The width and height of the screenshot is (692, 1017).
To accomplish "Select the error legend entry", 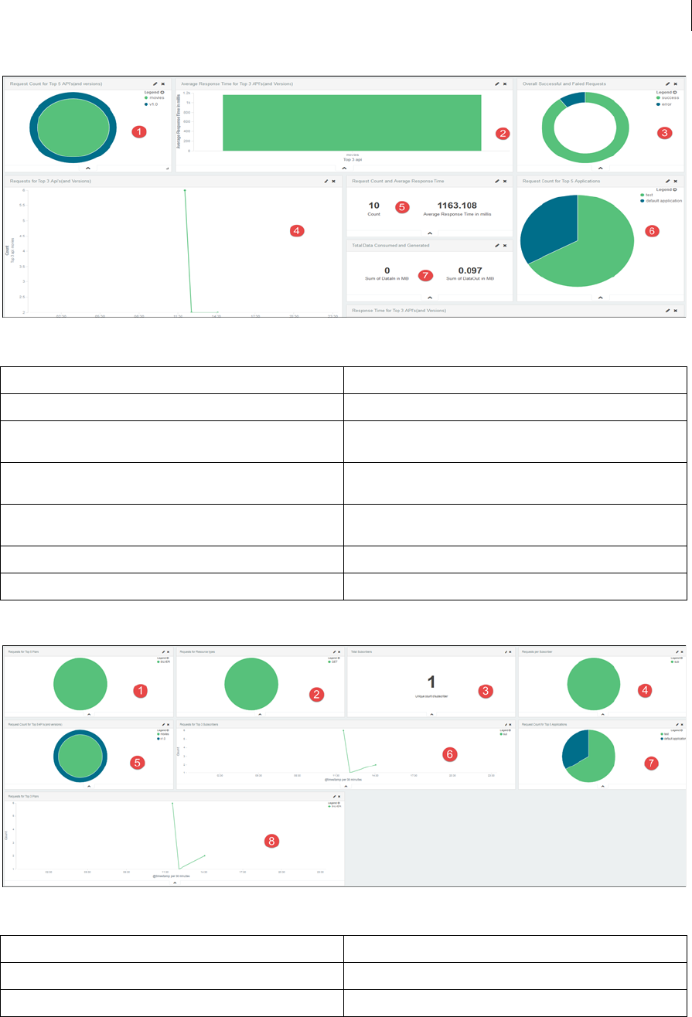I will pyautogui.click(x=665, y=104).
